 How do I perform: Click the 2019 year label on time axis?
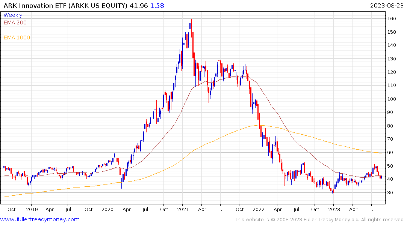[x=32, y=209]
